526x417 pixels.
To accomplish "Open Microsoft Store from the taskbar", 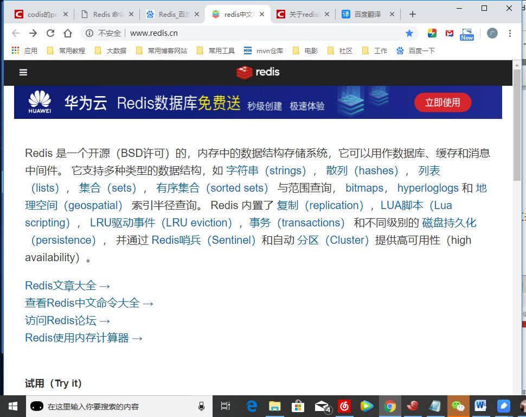I will point(298,406).
